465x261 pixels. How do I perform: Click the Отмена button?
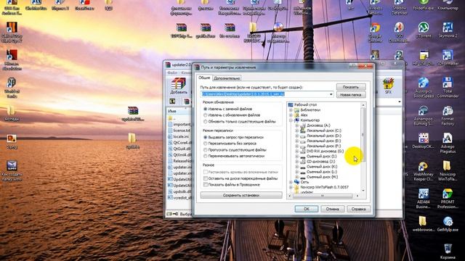point(333,209)
